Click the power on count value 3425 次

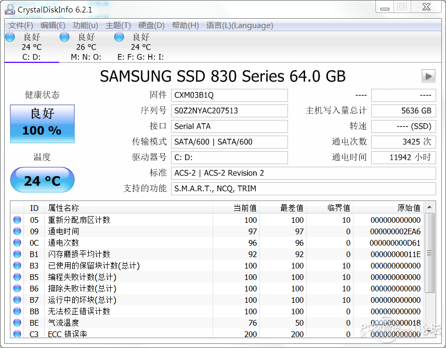[x=403, y=142]
